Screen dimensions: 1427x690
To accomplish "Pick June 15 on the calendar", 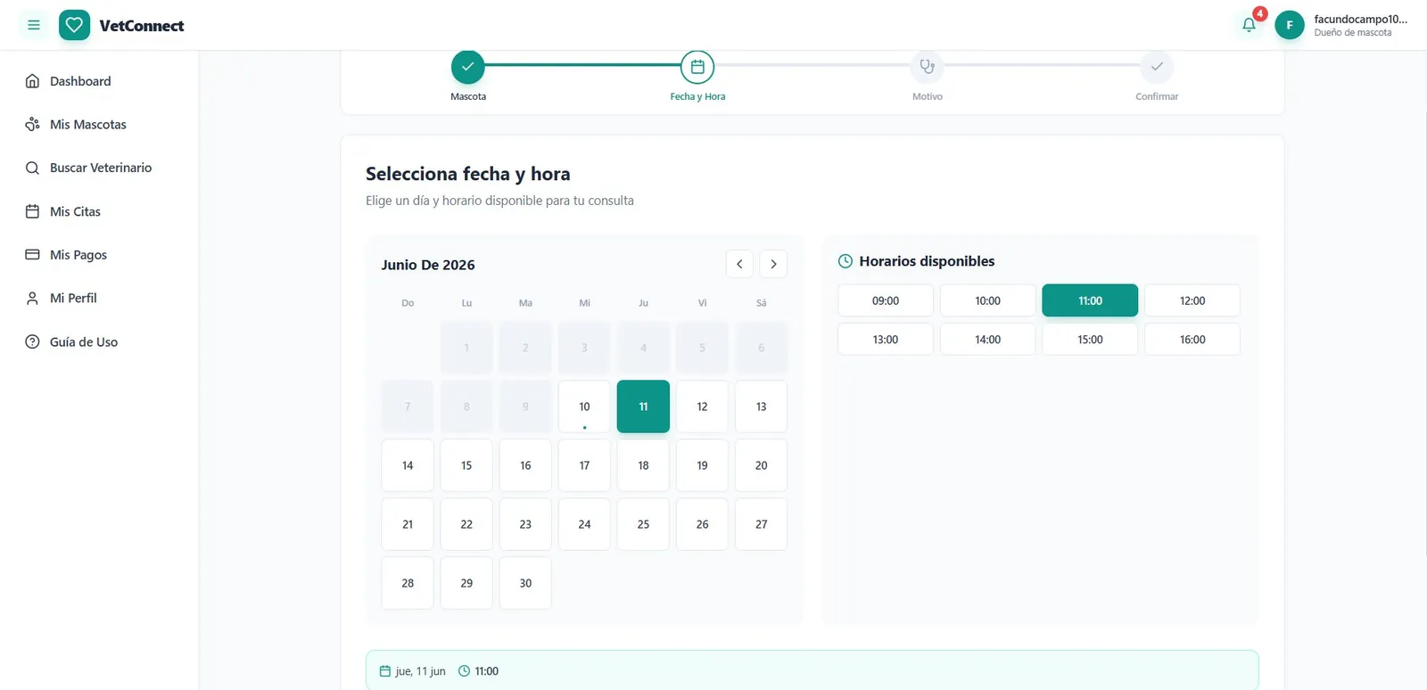I will coord(466,465).
